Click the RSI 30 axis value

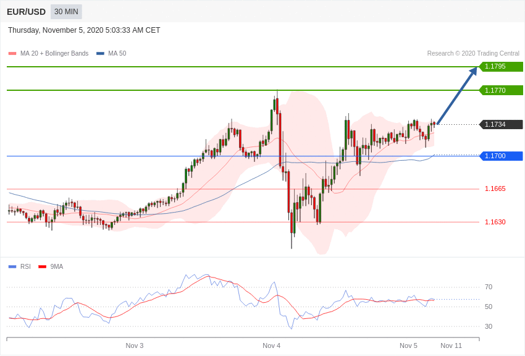pos(489,326)
